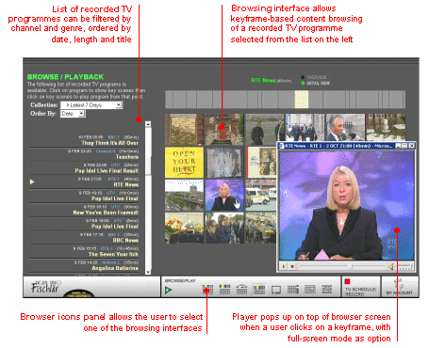
Task: Minimize the RTE News player window
Action: click(398, 146)
